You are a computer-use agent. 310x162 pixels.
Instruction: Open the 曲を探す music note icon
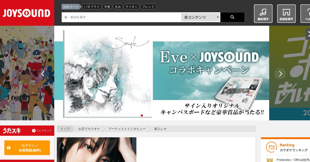(263, 14)
